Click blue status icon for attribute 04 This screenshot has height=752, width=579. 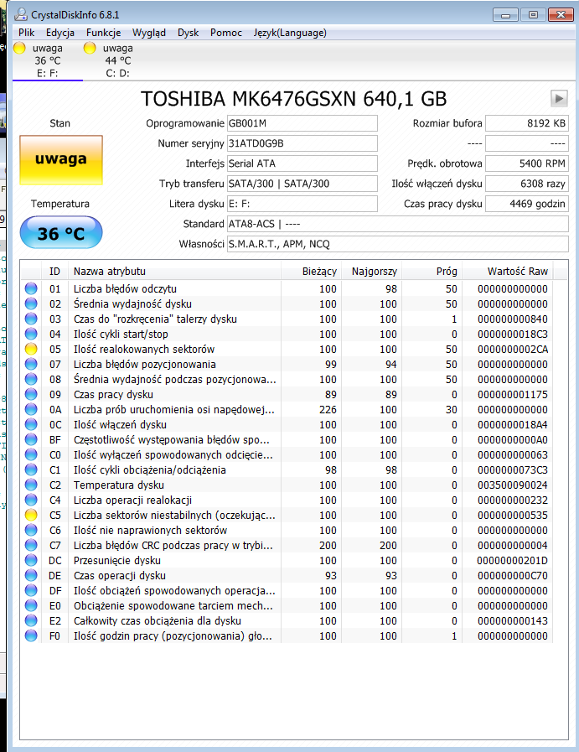31,334
